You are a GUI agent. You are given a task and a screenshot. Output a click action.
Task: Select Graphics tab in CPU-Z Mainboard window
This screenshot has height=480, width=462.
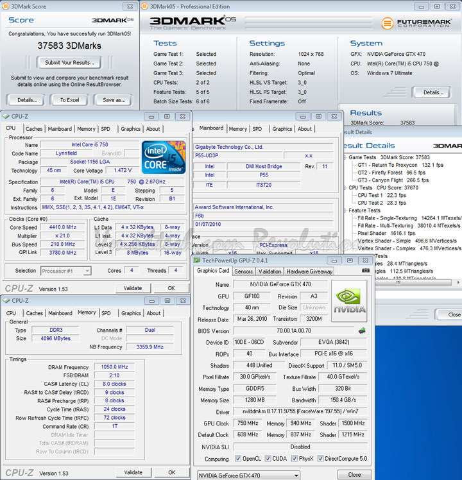point(282,129)
